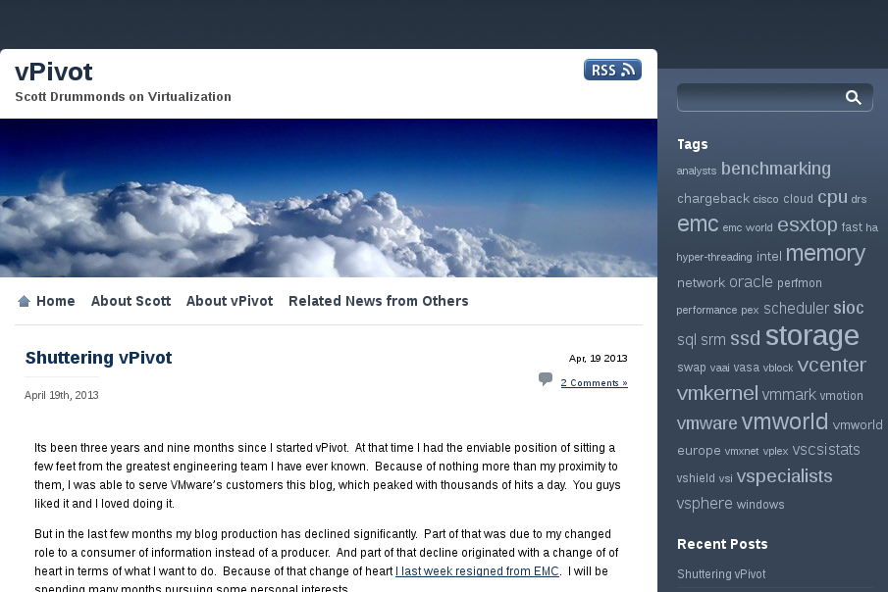Select the memory tag
The height and width of the screenshot is (592, 888).
coord(825,254)
